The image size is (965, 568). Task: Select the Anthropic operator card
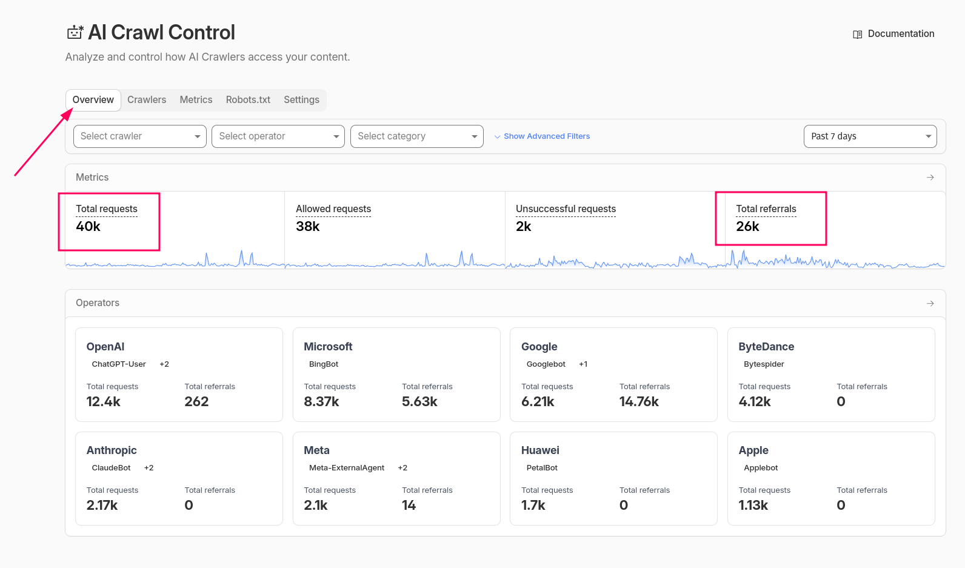click(179, 478)
